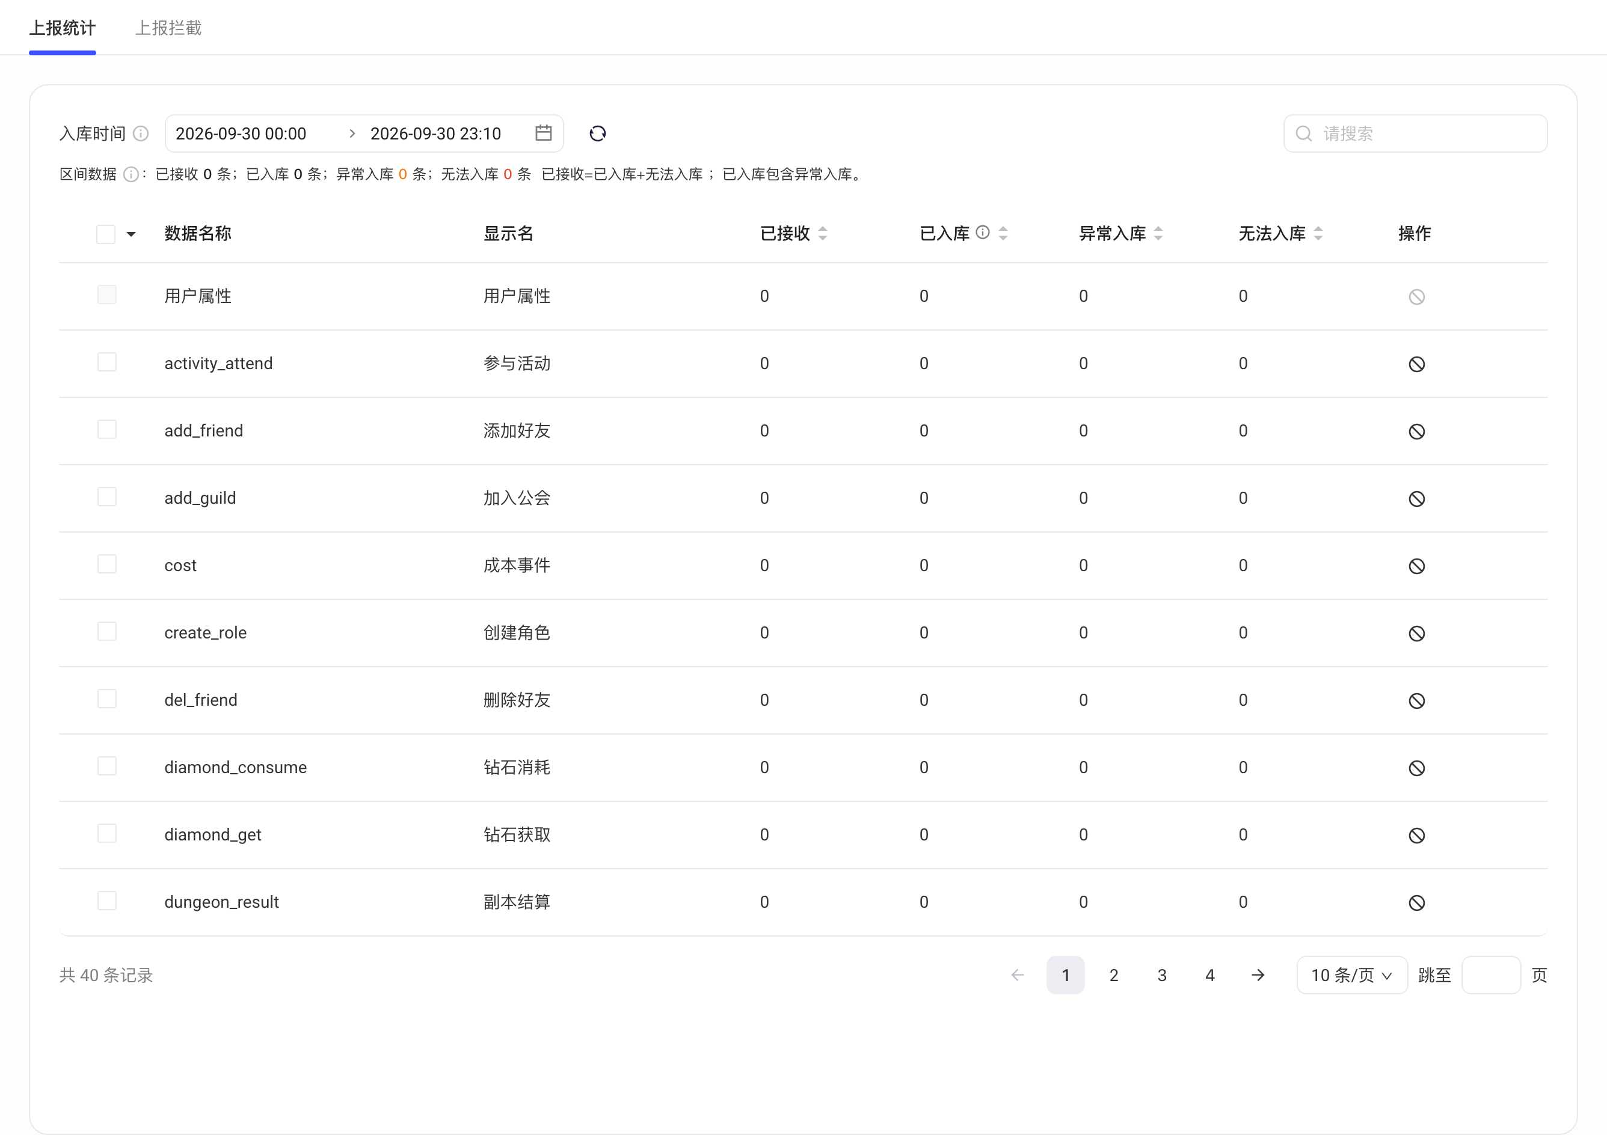Screen dimensions: 1607x1135
Task: Open the calendar icon in the date picker
Action: (543, 133)
